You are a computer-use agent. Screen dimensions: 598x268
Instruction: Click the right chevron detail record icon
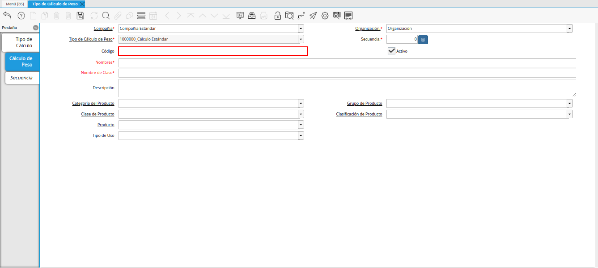(x=179, y=16)
